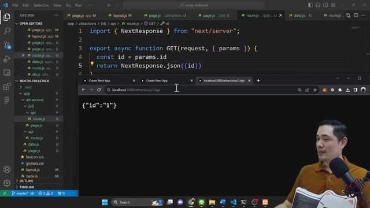Open browser extensions puzzle icon
This screenshot has height=208, width=370.
340,90
